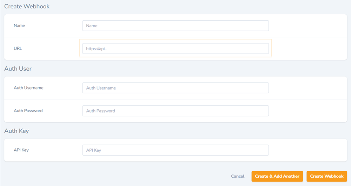Click the Create Webhook page heading
The image size is (351, 186).
point(27,6)
